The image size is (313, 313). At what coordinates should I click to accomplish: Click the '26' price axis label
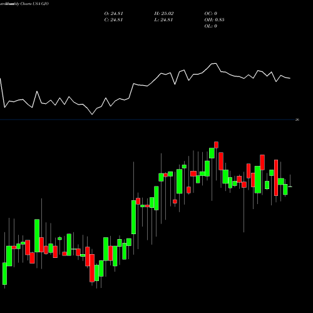click(297, 120)
